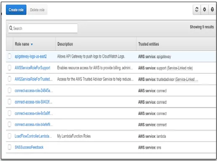This screenshot has width=217, height=161.
Task: Click the Trusted entities column header
Action: pos(148,44)
